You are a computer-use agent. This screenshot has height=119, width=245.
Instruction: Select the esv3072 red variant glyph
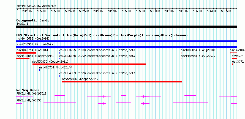(235, 64)
